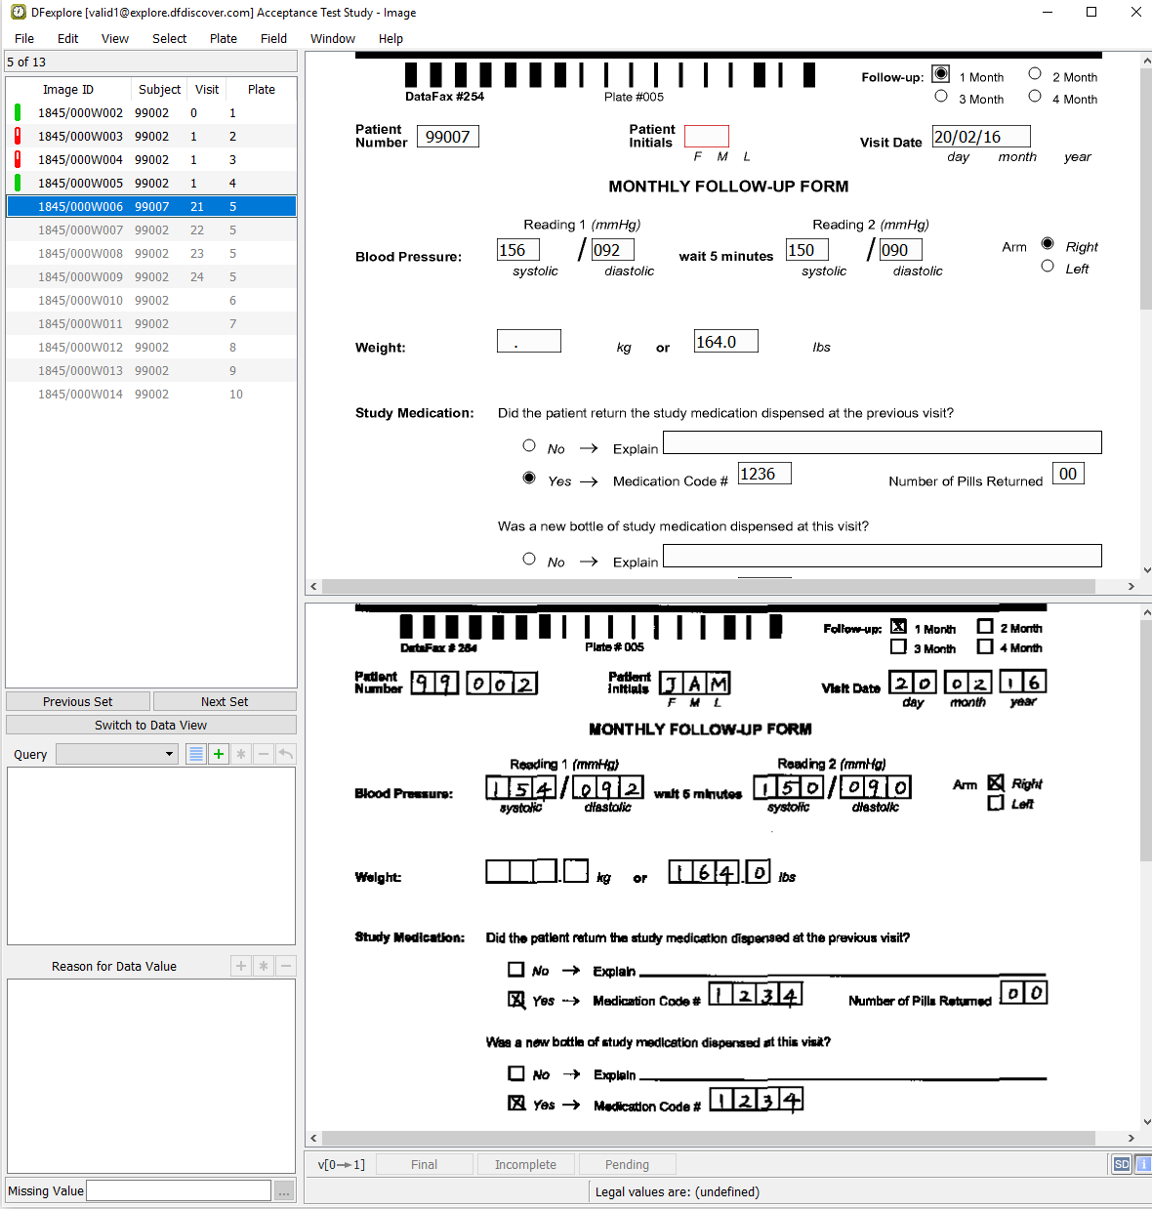This screenshot has height=1209, width=1152.
Task: Click the blue info icon
Action: tap(1143, 1164)
